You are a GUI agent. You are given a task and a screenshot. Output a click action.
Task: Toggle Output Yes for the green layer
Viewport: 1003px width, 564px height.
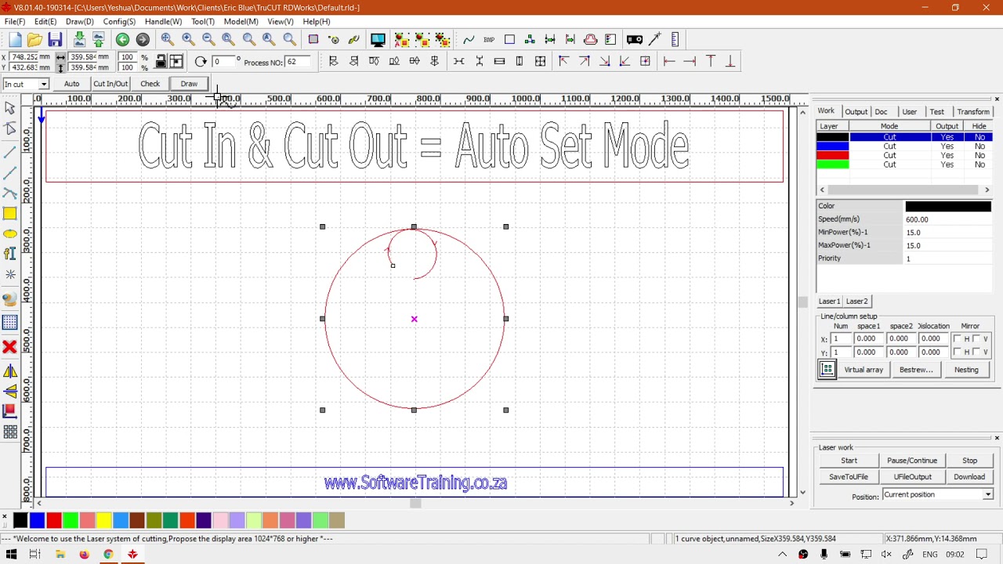click(947, 164)
